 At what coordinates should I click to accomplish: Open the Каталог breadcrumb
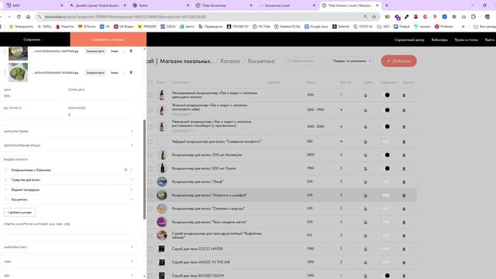click(230, 61)
